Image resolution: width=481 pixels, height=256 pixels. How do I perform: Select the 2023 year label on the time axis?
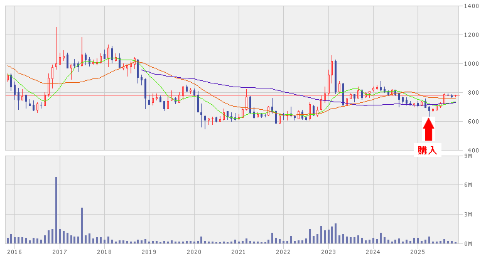pyautogui.click(x=328, y=252)
